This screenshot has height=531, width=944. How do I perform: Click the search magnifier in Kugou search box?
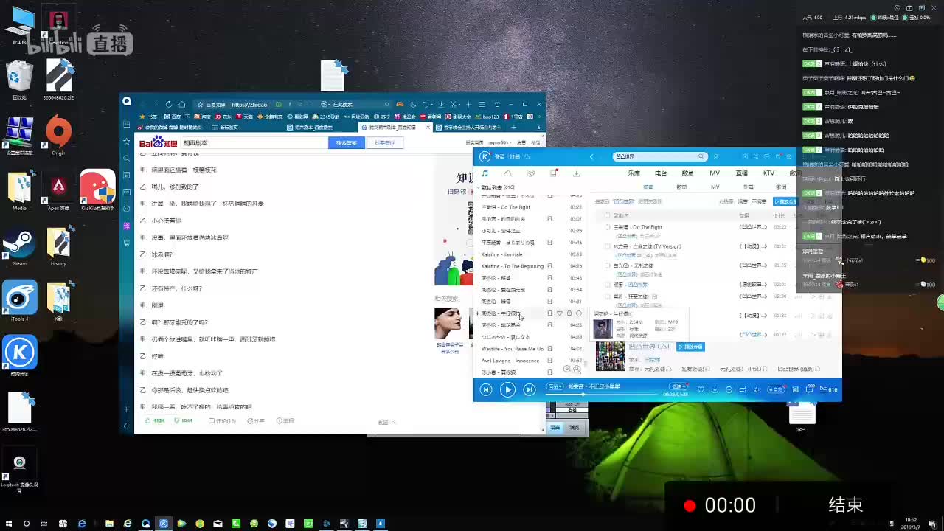[701, 156]
